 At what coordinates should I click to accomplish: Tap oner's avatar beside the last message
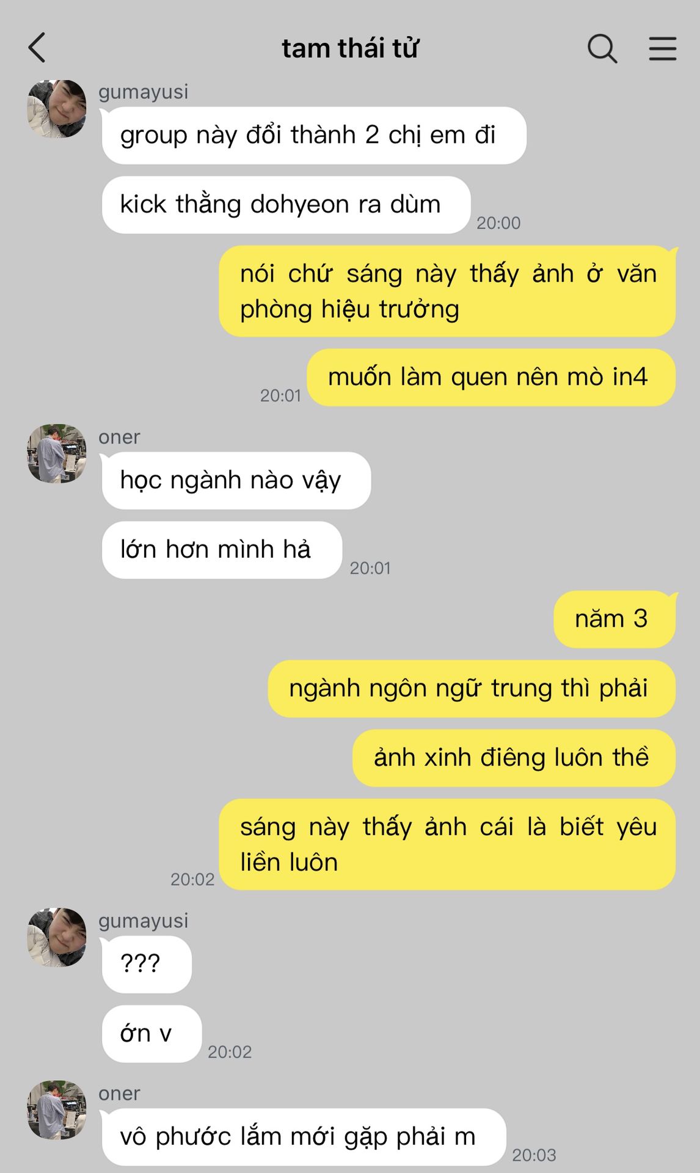(56, 1110)
